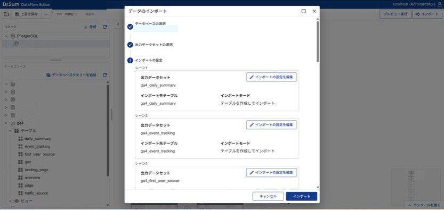Click キャンセル to cancel the import
Image resolution: width=444 pixels, height=210 pixels.
tap(268, 197)
